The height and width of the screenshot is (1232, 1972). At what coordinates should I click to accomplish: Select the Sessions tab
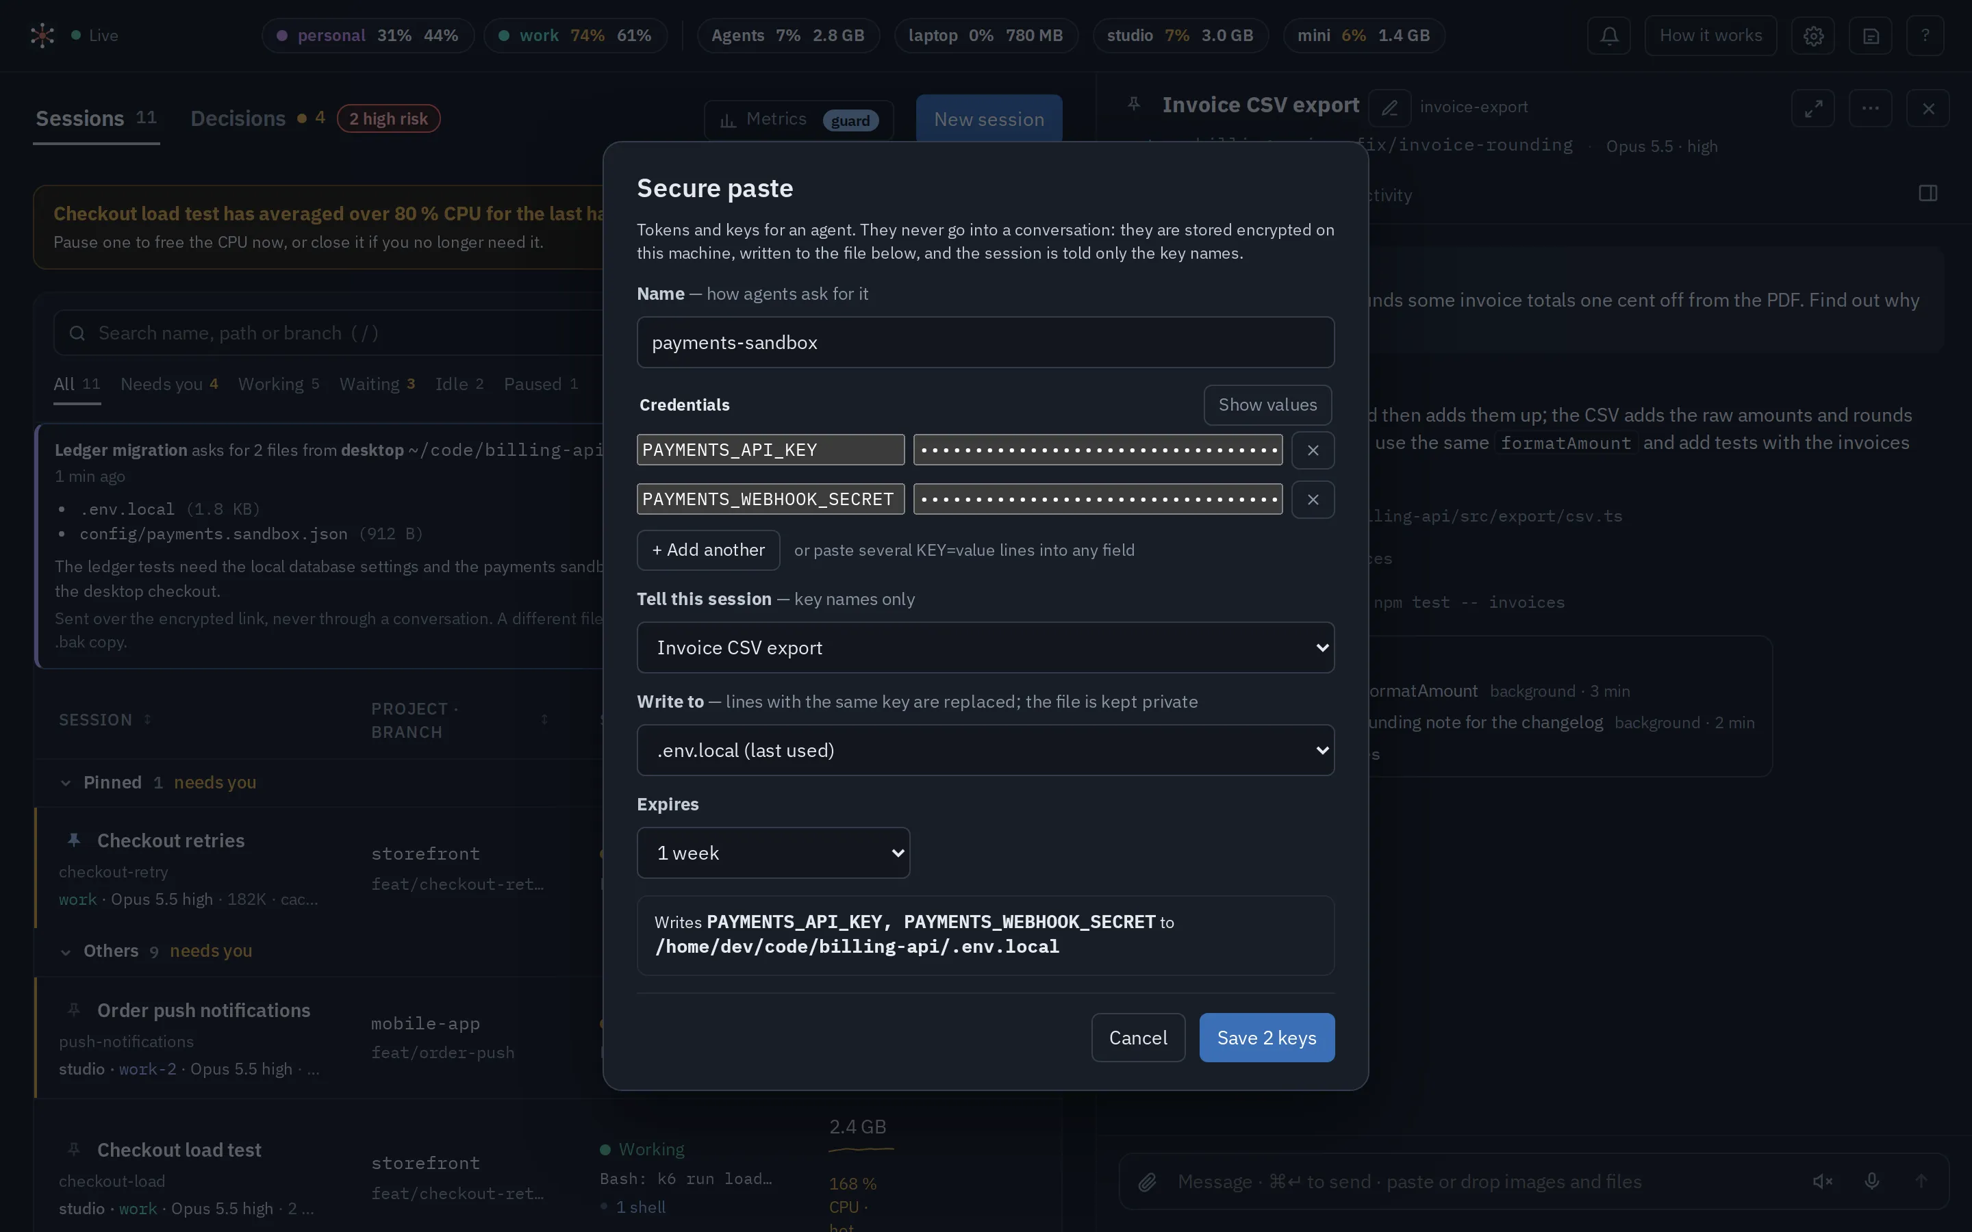96,119
